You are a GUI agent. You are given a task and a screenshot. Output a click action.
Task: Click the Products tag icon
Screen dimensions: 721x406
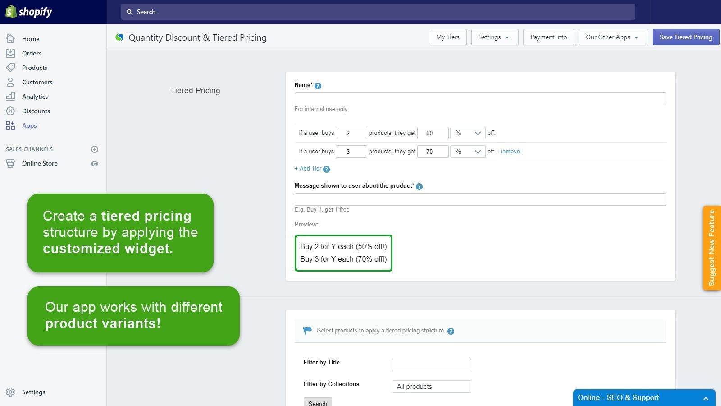pyautogui.click(x=10, y=68)
